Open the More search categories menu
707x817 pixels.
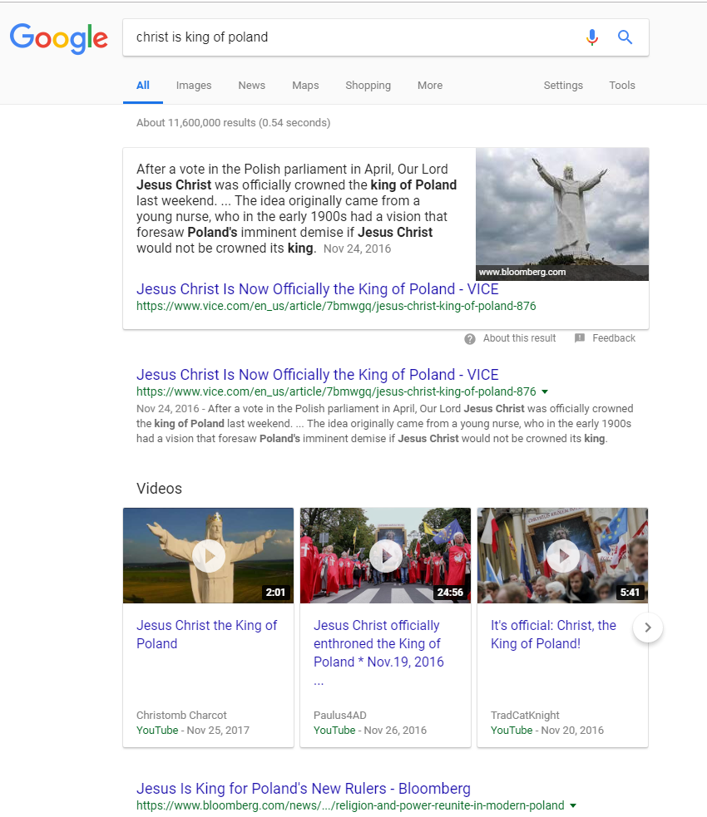coord(430,86)
